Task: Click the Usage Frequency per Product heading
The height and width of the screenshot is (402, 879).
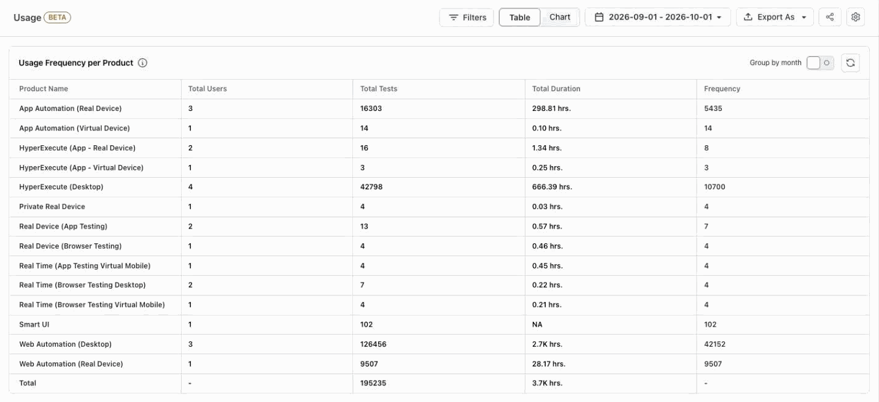Action: pyautogui.click(x=76, y=63)
